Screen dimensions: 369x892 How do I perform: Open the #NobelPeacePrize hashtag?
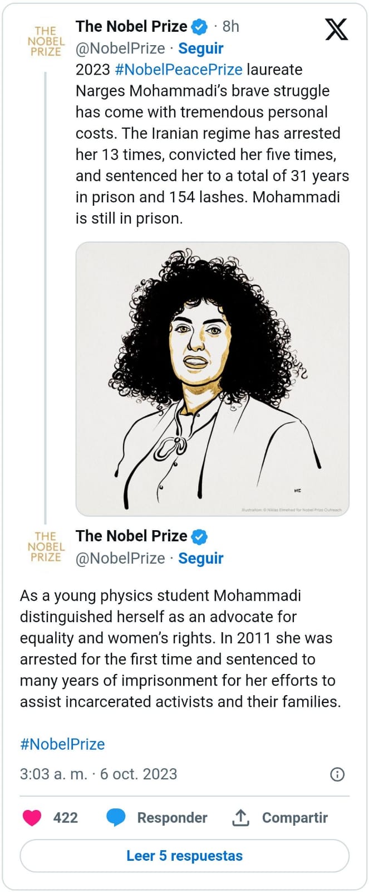click(x=179, y=70)
